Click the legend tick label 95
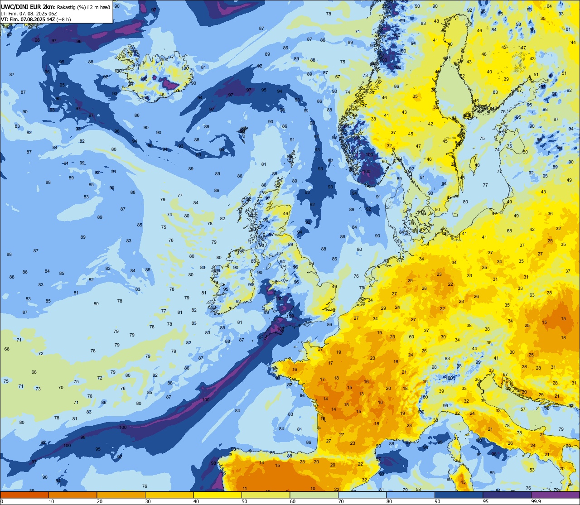Viewport: 580px width, 505px height. click(x=486, y=501)
